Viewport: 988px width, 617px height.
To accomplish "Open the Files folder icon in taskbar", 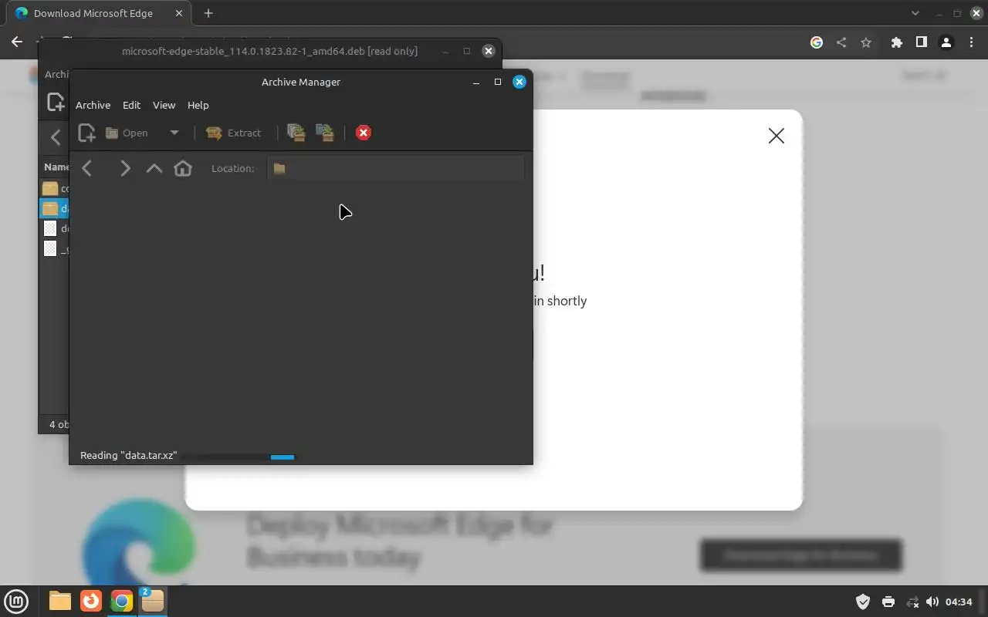I will pyautogui.click(x=60, y=601).
